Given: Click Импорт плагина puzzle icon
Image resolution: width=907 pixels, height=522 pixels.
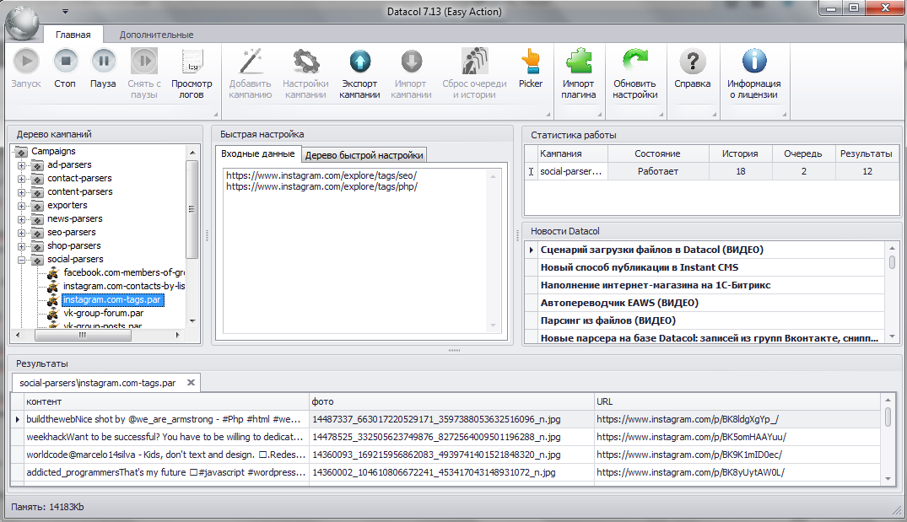Looking at the screenshot, I should (579, 62).
